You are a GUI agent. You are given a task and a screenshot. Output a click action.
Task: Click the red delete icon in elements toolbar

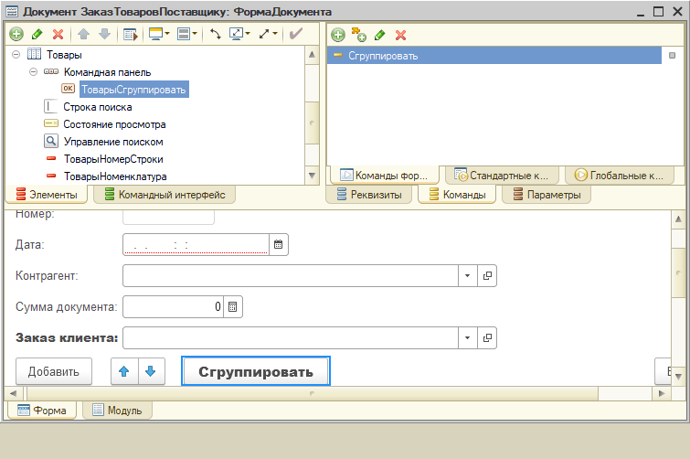tap(58, 34)
